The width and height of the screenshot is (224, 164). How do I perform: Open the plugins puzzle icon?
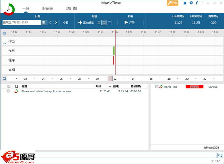point(185,3)
